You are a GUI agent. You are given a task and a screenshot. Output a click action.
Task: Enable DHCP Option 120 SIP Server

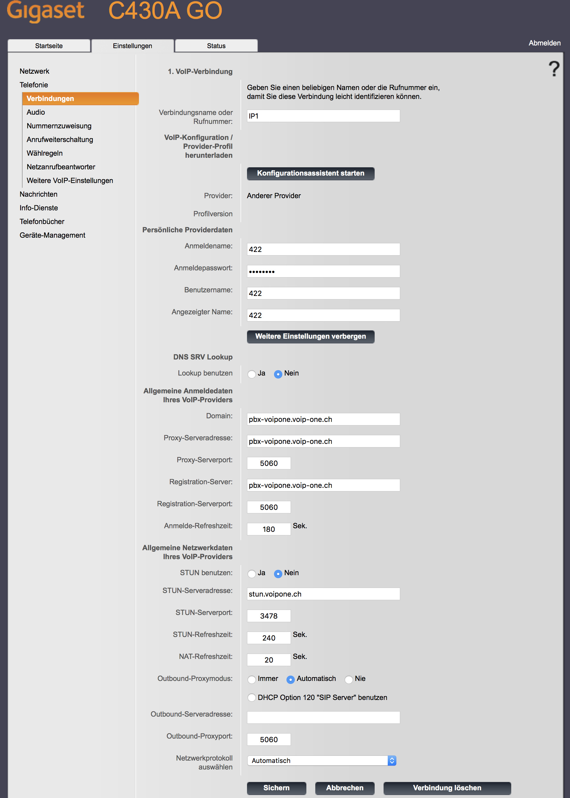click(x=252, y=697)
